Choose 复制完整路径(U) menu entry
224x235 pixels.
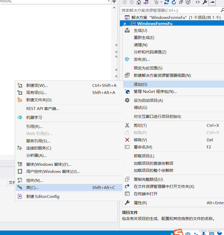(x=174, y=179)
